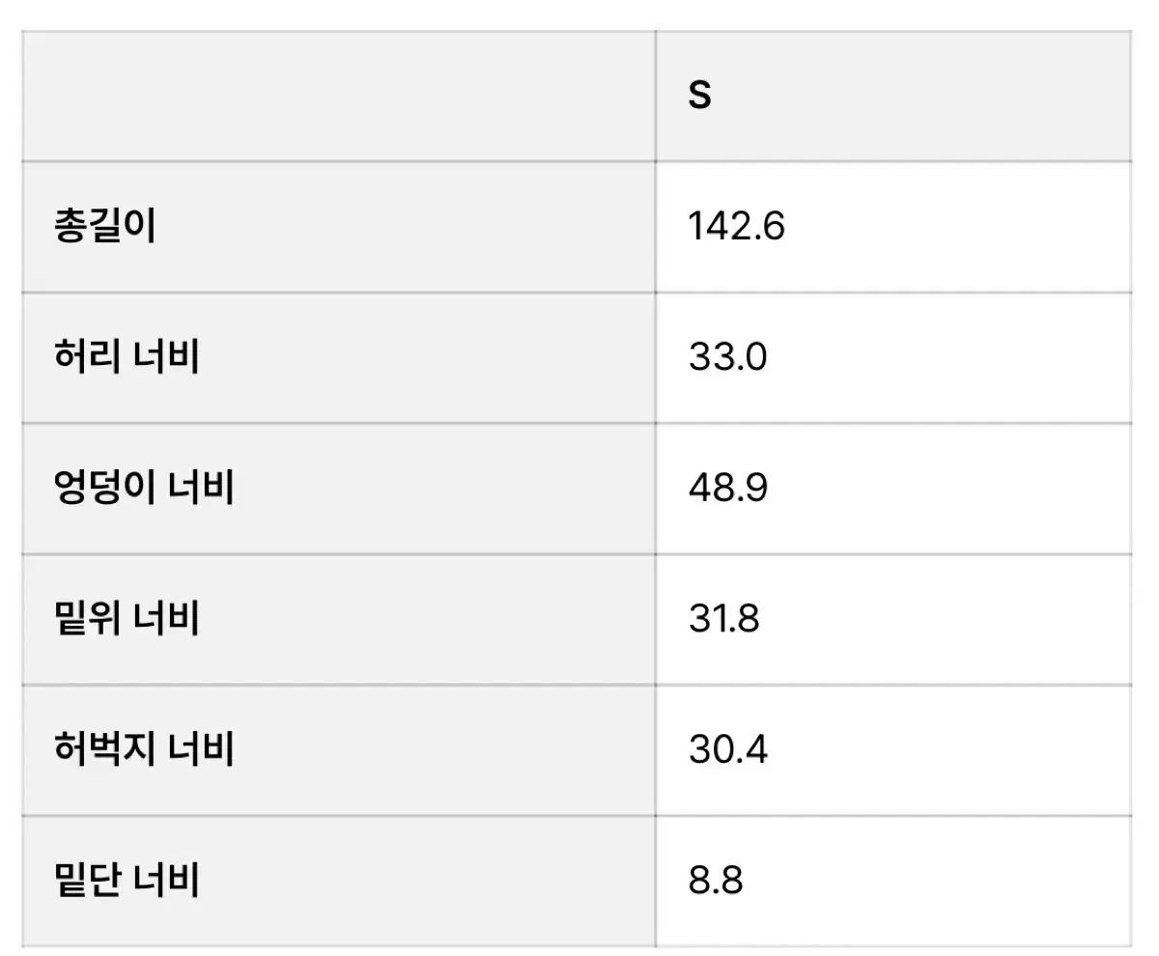Click the word 엉덩이 in the label column

point(104,489)
